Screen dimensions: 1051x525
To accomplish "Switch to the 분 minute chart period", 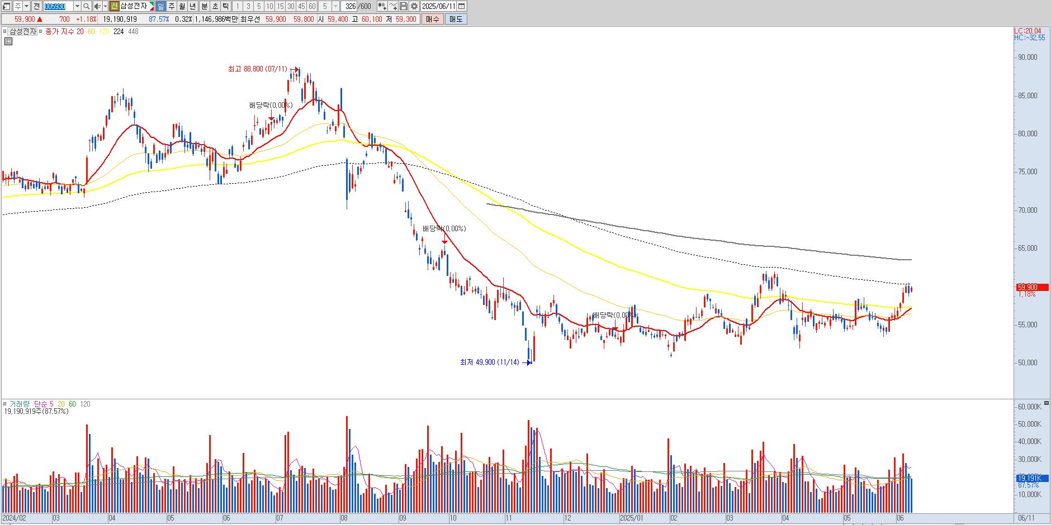I will coord(204,6).
